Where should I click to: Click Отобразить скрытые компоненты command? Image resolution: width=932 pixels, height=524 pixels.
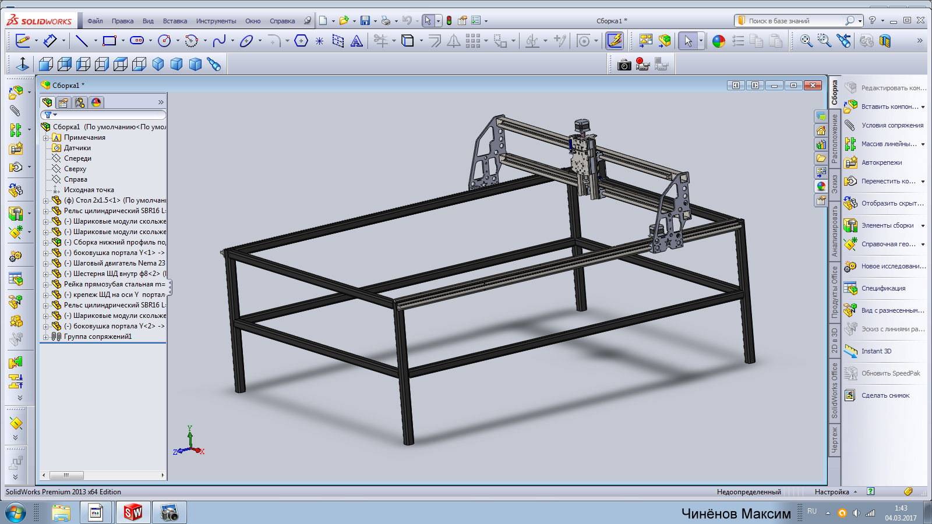coord(892,203)
